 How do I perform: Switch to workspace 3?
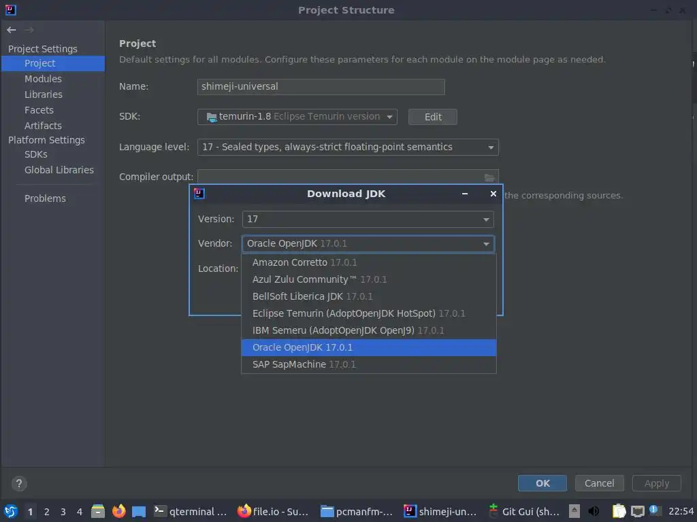[x=63, y=512]
